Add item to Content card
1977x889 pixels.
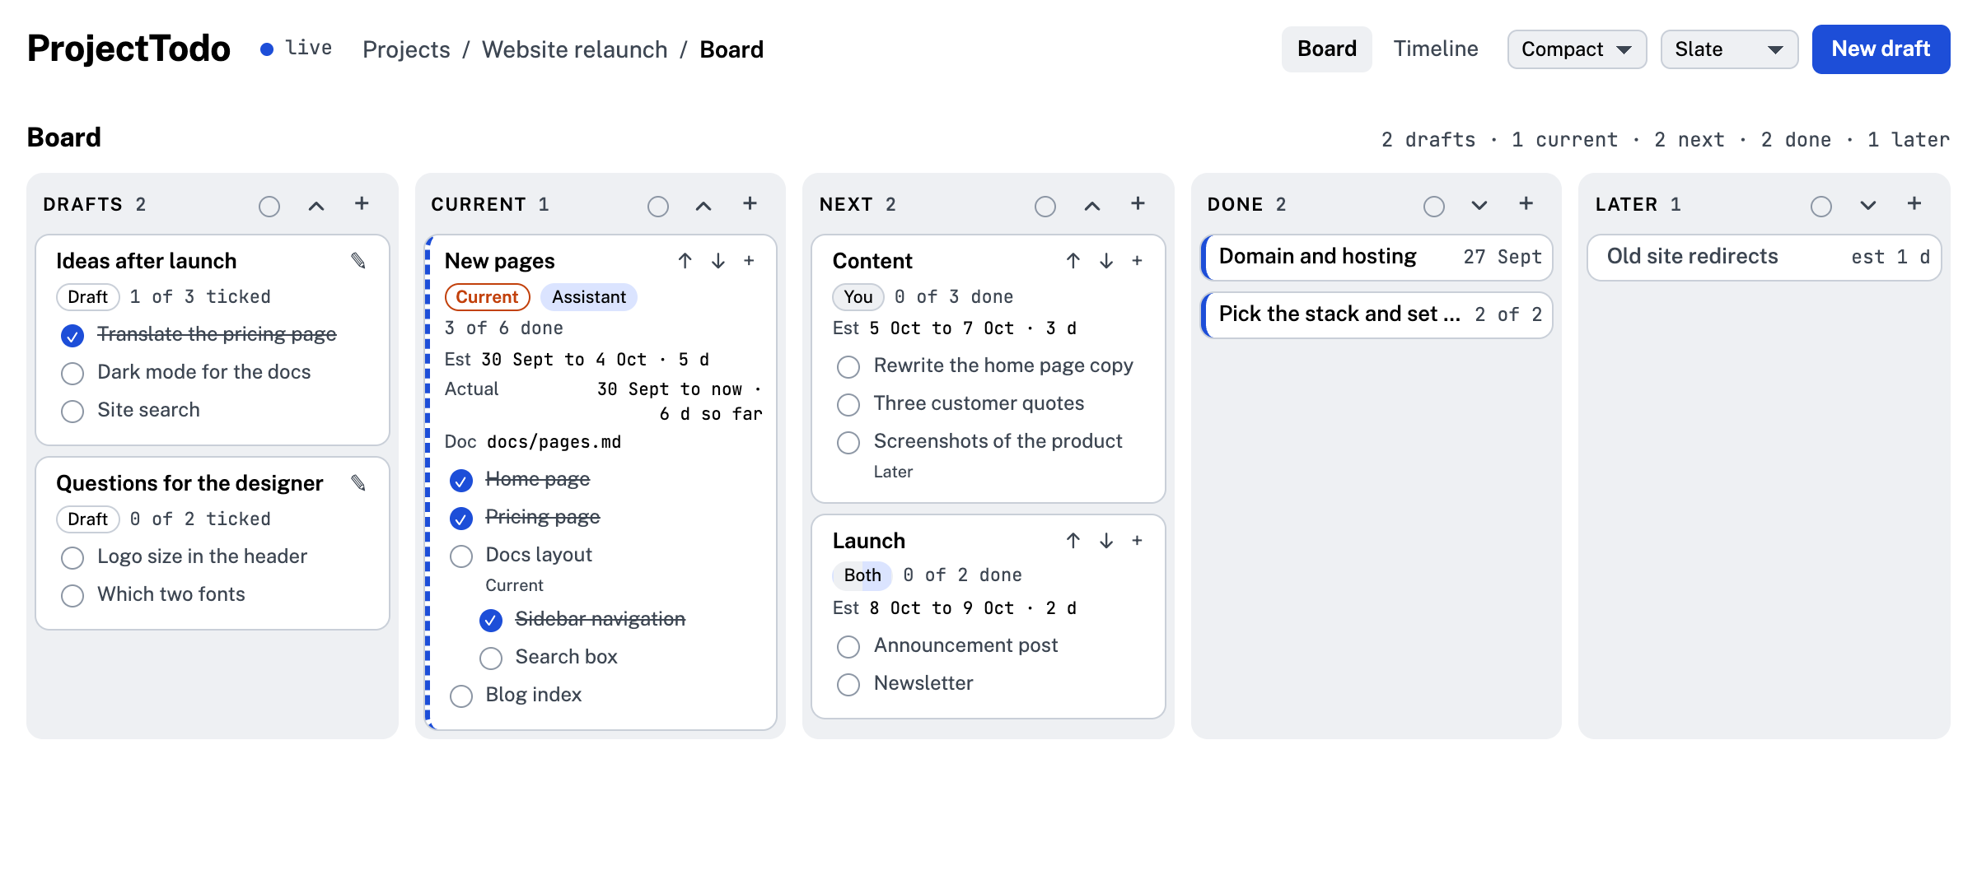[x=1137, y=261]
